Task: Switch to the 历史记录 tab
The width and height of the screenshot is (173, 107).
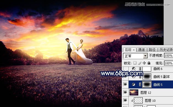Action: [166, 50]
